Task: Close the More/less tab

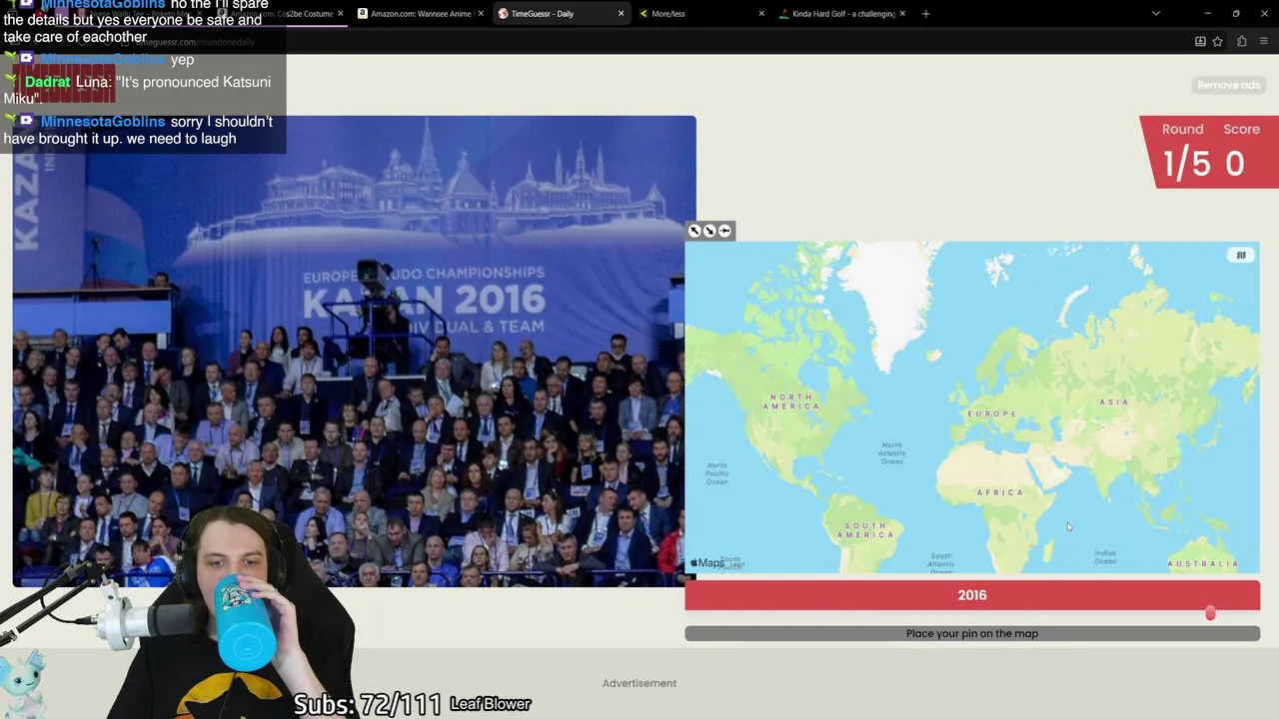Action: [x=761, y=14]
